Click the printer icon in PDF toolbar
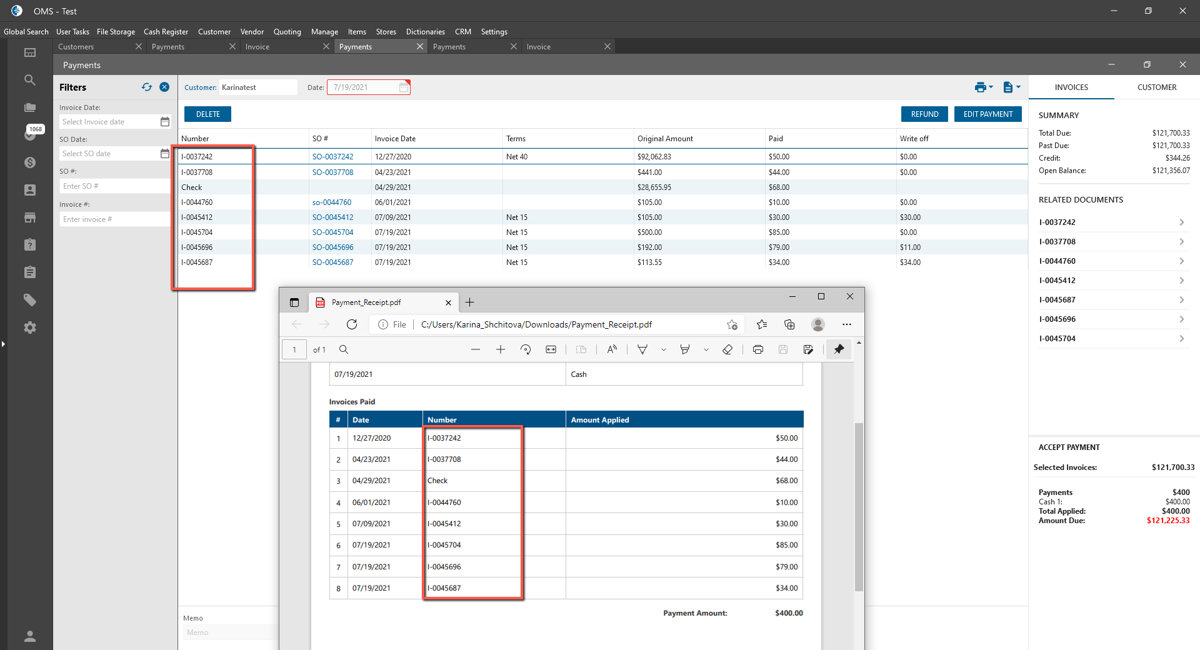The image size is (1200, 650). pos(757,349)
